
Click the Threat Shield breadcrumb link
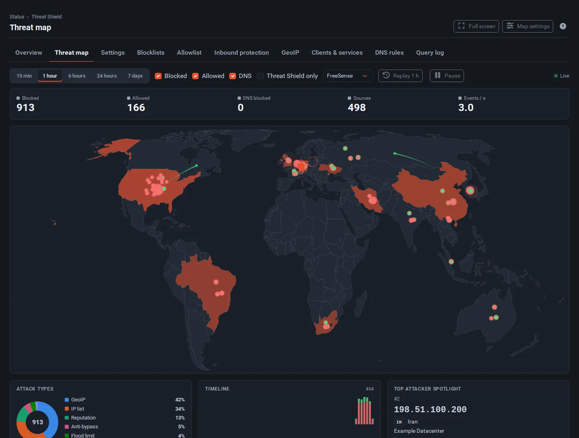[x=47, y=17]
